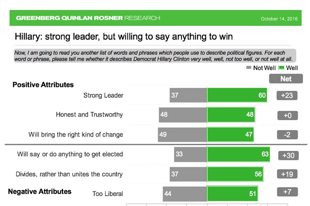
Task: Click the gray 49 bar for right change
Action: tap(182, 135)
